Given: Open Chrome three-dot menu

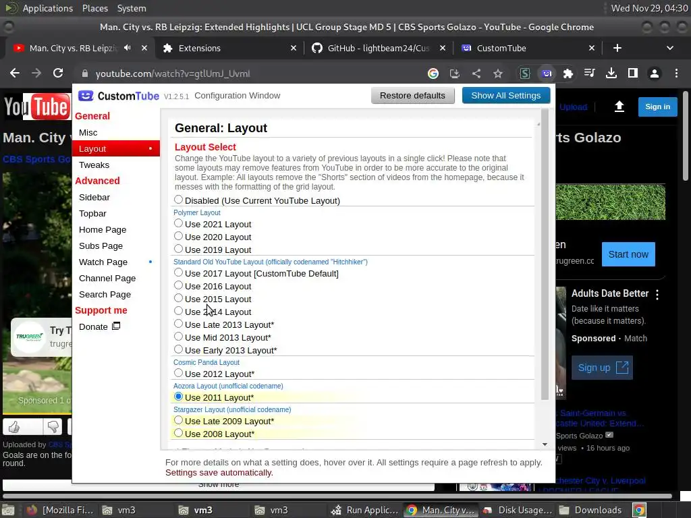Looking at the screenshot, I should coord(676,73).
